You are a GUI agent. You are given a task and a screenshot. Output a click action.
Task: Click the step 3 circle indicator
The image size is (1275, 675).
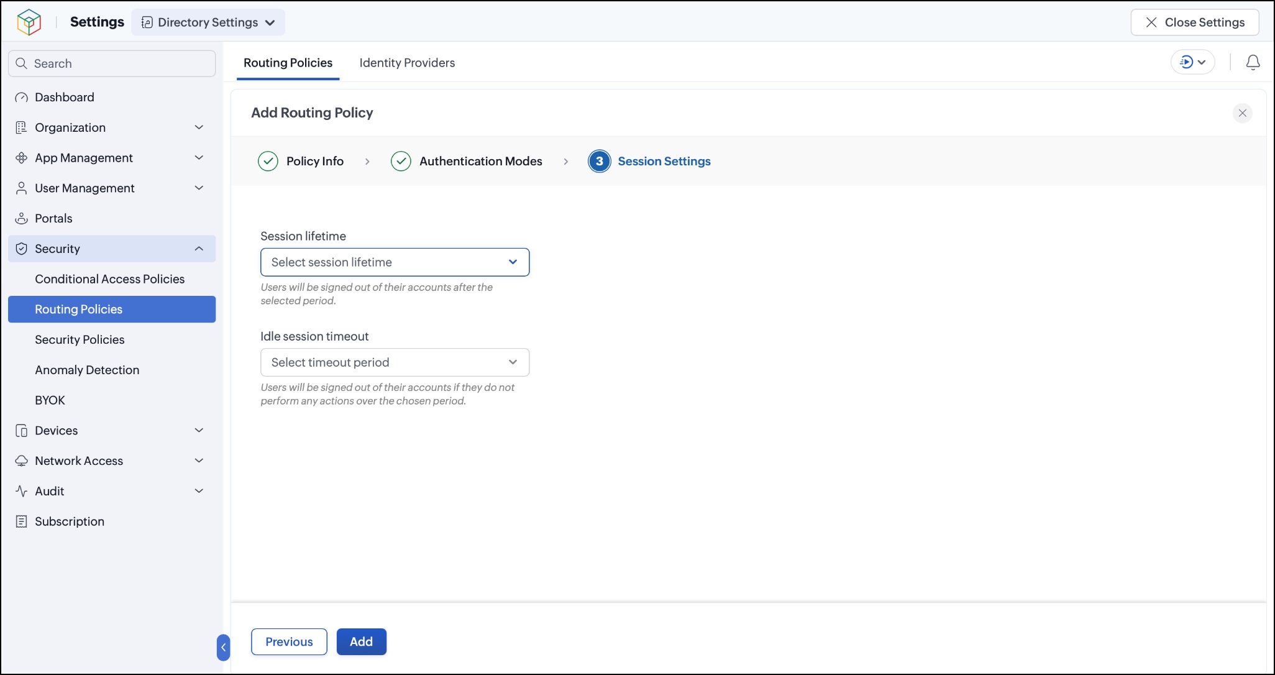600,161
